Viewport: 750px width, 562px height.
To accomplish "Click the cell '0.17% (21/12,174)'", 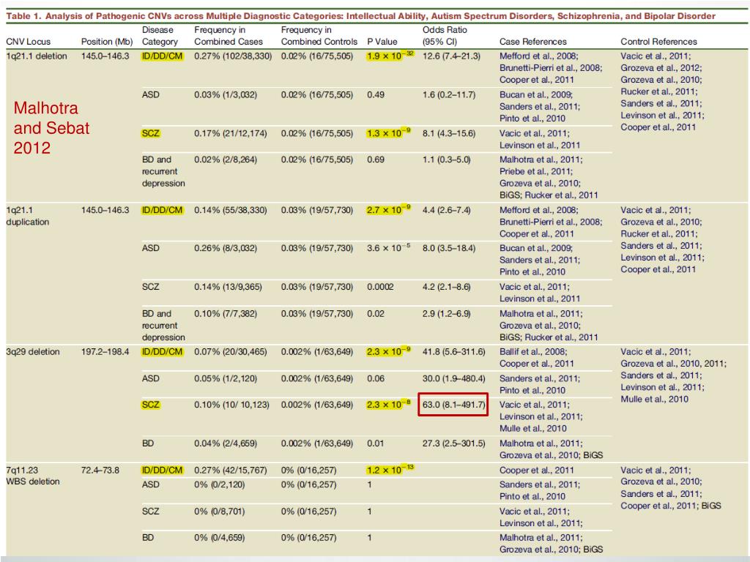I will 230,133.
